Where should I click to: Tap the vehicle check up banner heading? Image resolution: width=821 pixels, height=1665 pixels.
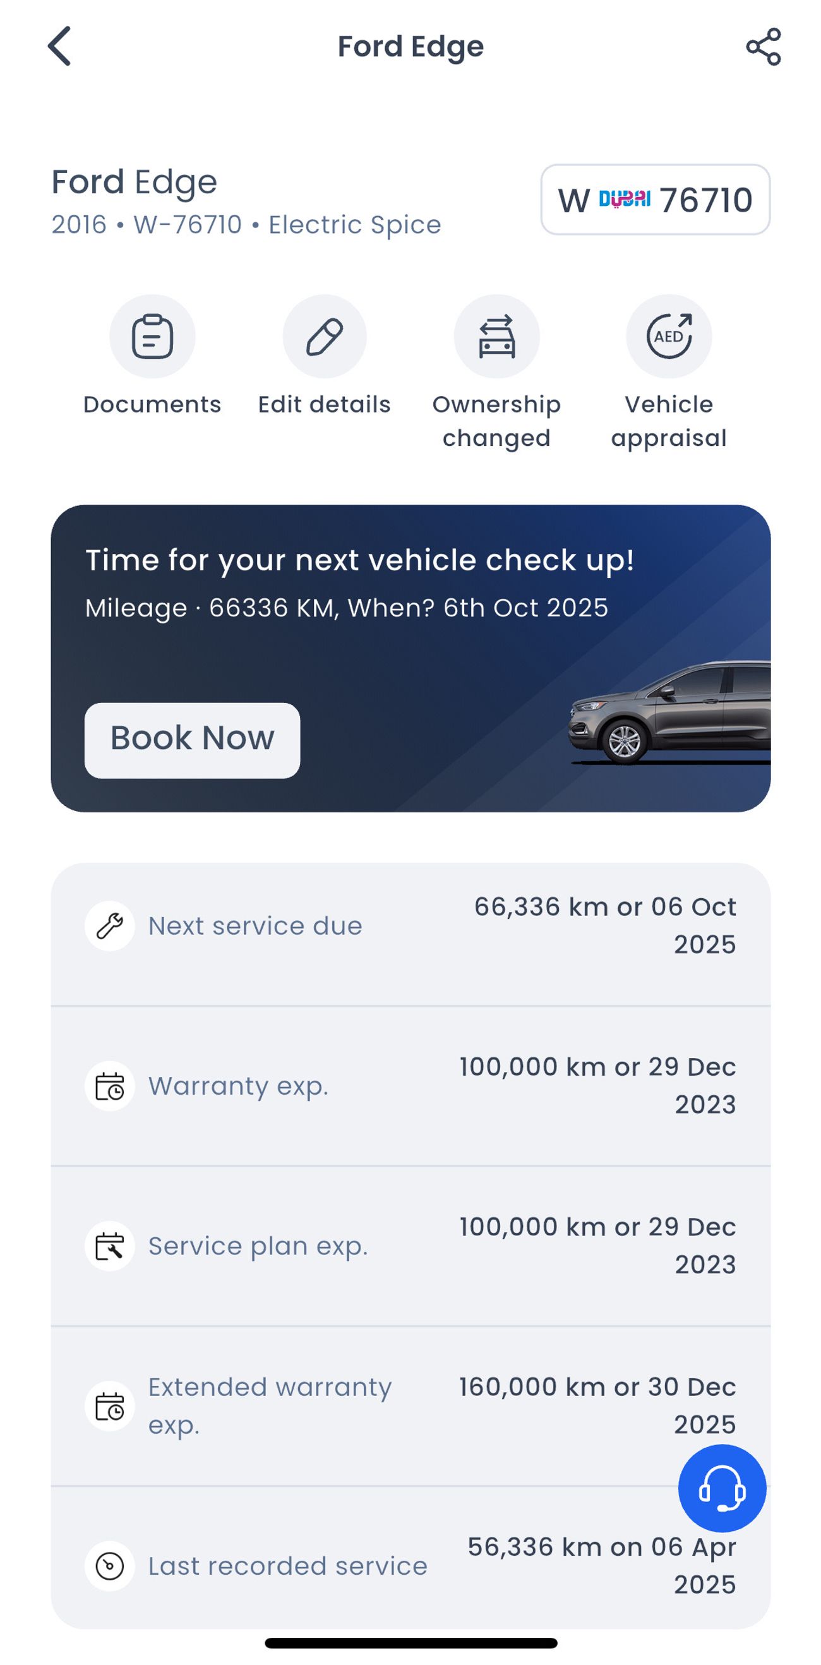pyautogui.click(x=359, y=560)
